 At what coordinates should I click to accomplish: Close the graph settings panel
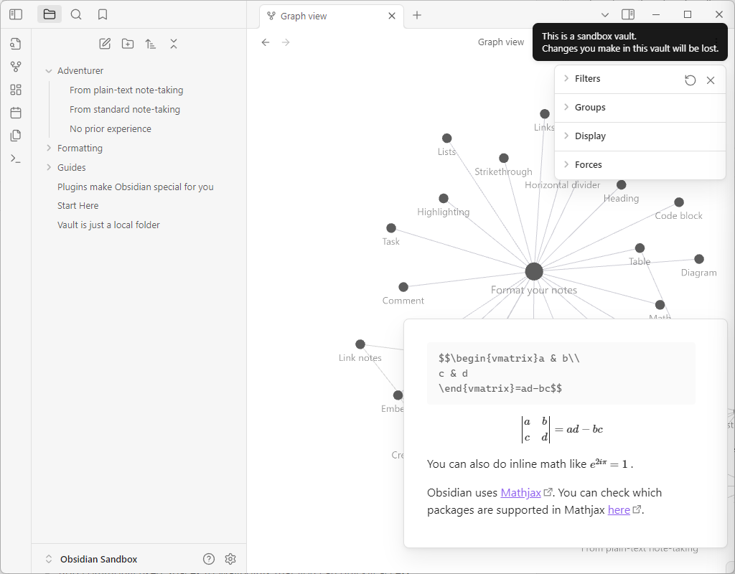point(711,80)
